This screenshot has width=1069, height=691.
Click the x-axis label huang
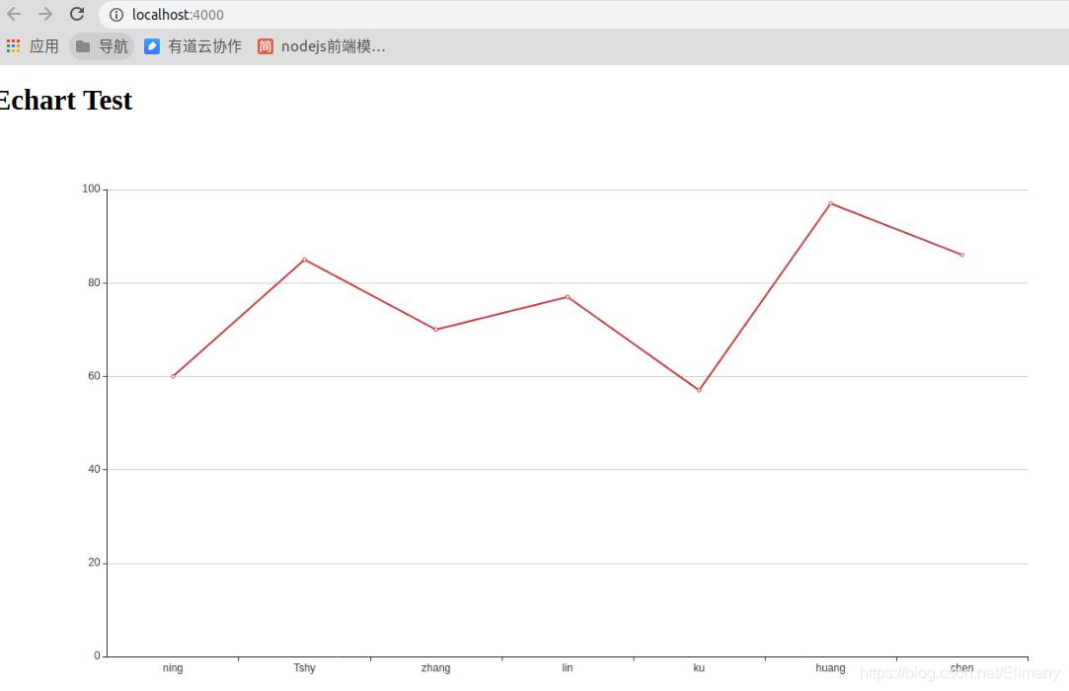[x=830, y=668]
